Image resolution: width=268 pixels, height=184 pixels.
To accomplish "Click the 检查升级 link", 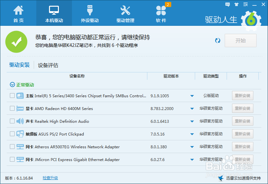I will 50,178.
